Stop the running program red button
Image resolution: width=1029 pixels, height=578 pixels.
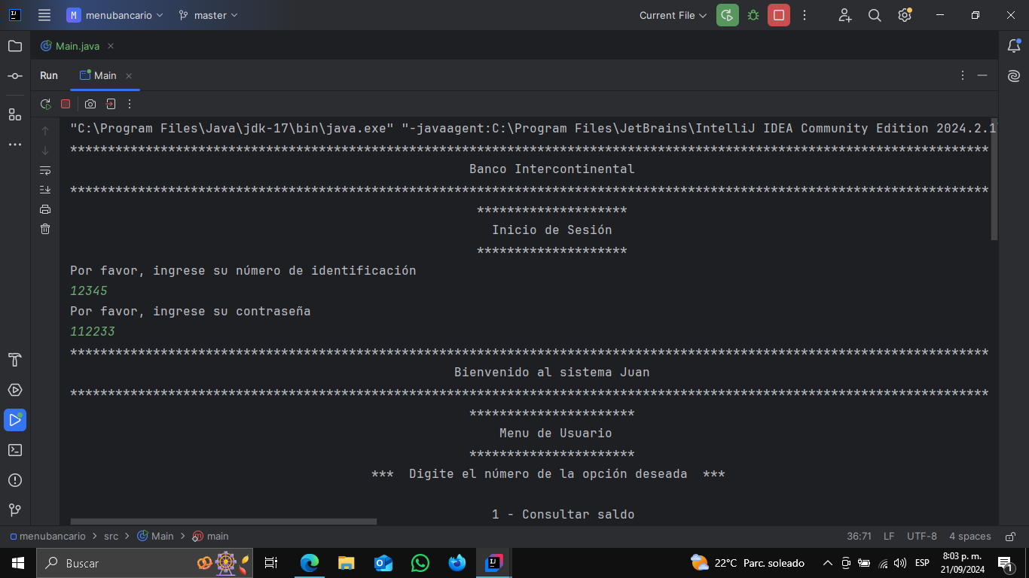[779, 15]
